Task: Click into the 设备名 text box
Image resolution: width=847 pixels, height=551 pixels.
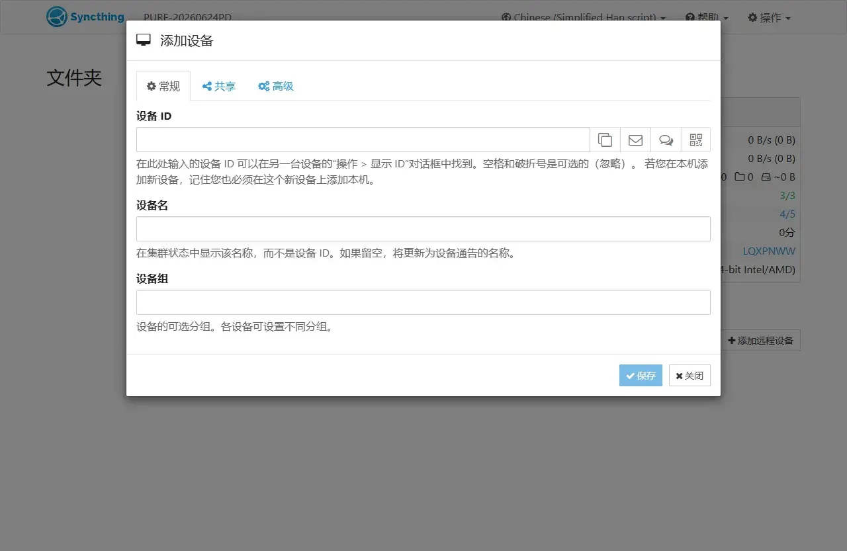Action: pos(423,229)
